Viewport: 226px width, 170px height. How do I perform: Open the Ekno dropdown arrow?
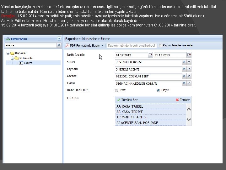coord(189,83)
